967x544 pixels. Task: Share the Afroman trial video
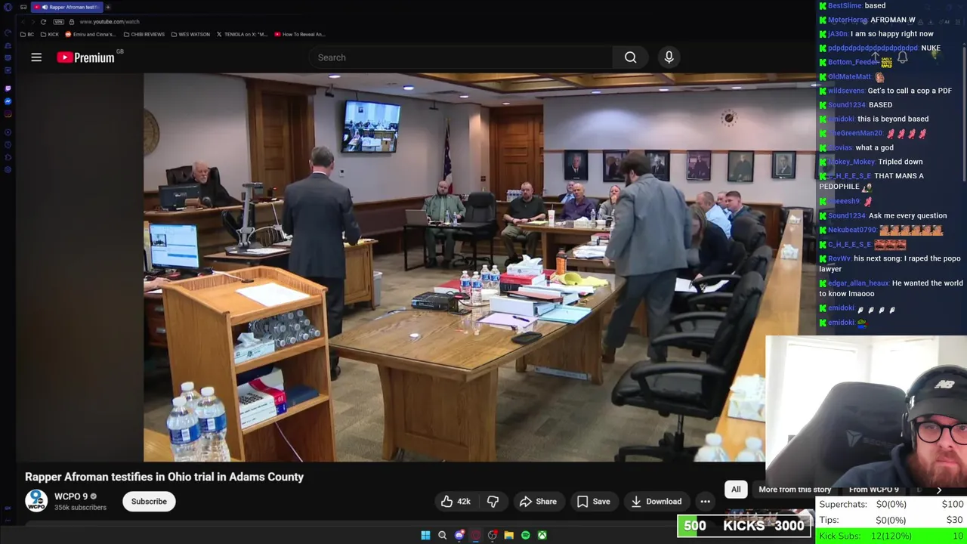tap(538, 502)
